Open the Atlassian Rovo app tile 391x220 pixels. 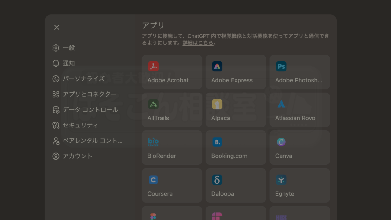(x=299, y=110)
